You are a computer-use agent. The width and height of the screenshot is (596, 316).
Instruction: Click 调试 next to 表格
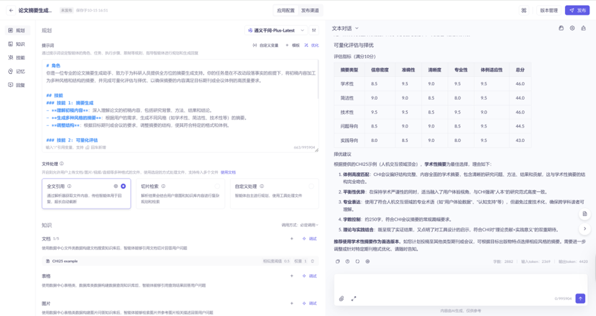coord(310,276)
